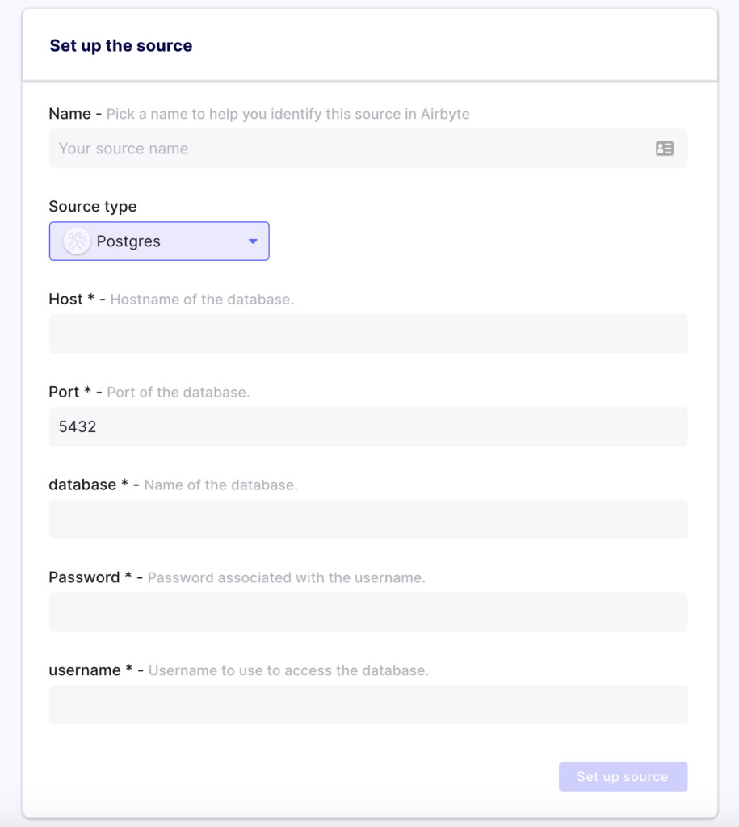Viewport: 739px width, 827px height.
Task: Click the "Set up the source" heading
Action: click(121, 45)
